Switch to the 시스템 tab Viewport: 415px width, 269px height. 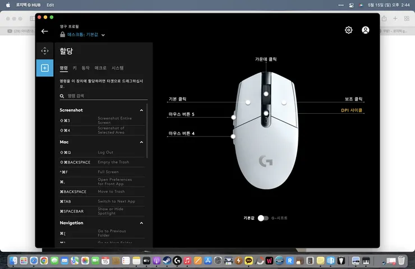point(118,68)
